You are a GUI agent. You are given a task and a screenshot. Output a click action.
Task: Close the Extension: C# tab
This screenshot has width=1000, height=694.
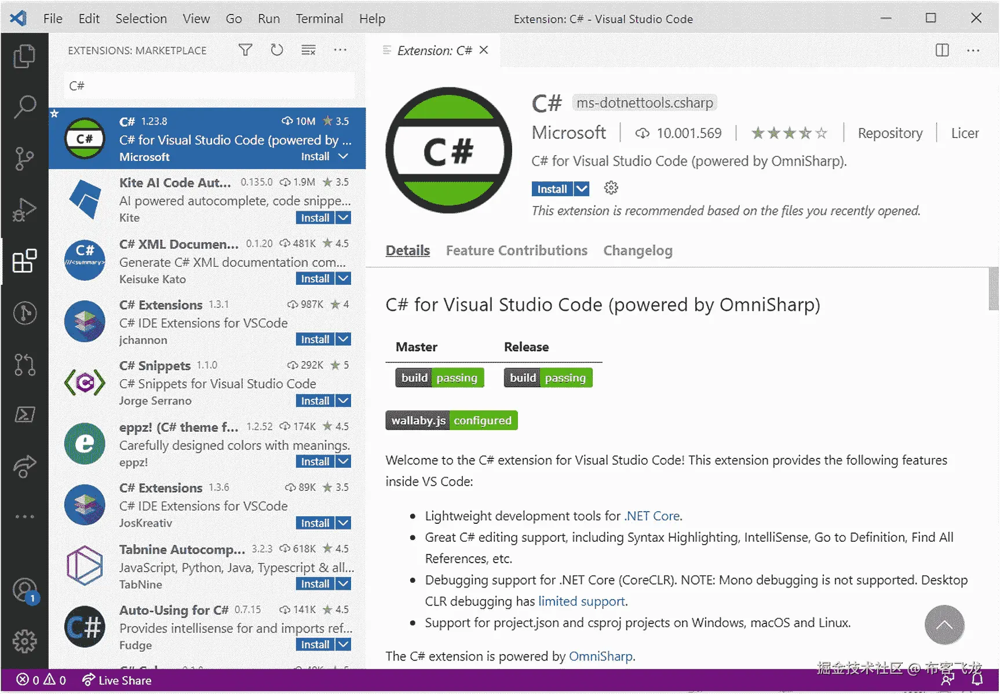(484, 50)
